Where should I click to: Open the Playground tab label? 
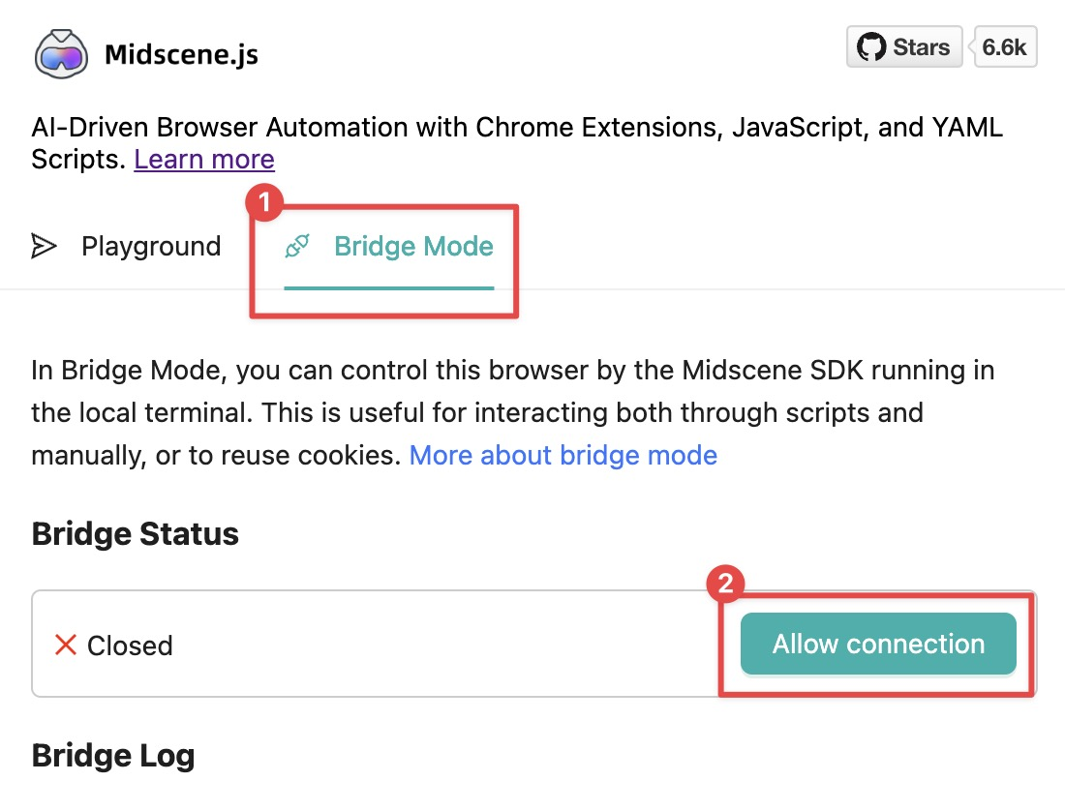point(151,247)
